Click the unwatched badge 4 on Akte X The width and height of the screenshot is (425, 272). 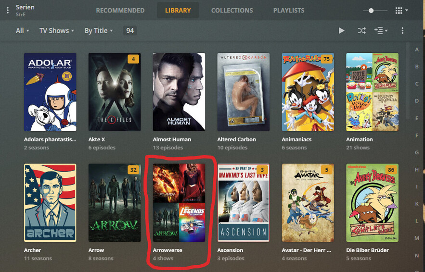[x=133, y=59]
